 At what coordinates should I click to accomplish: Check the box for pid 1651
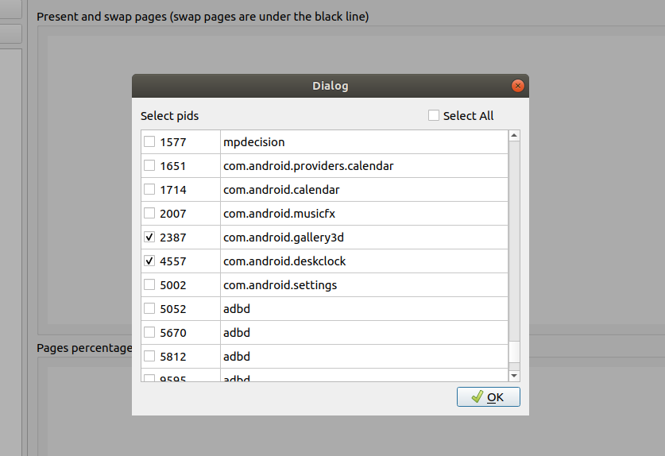(149, 165)
